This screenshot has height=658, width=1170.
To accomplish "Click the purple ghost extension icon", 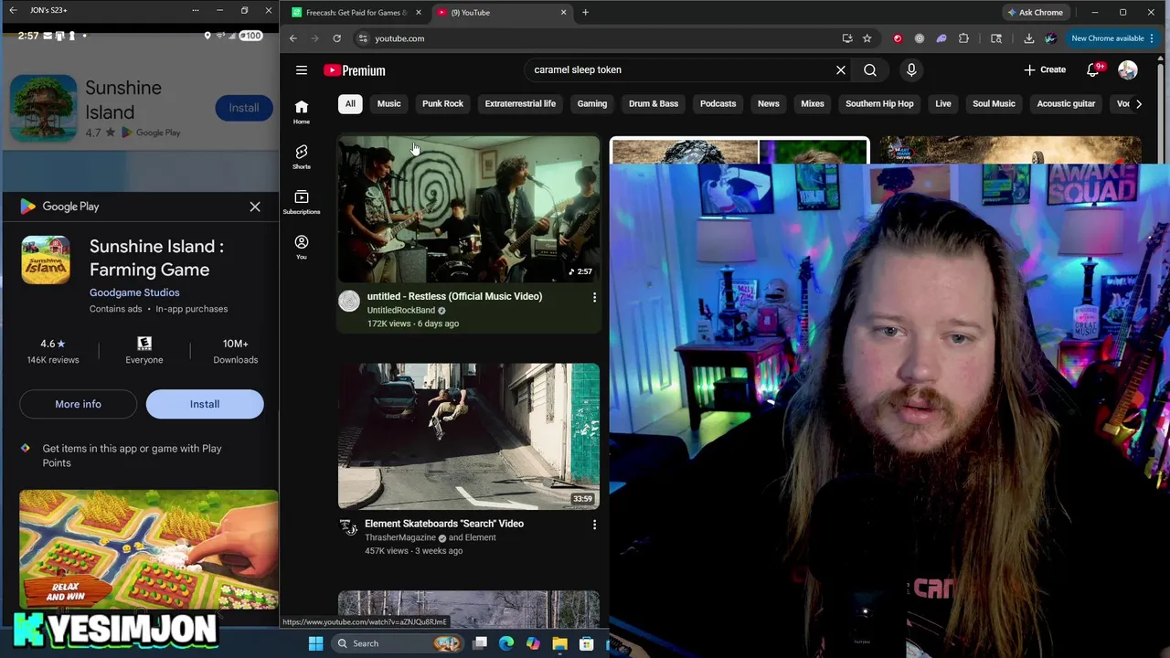I will point(941,38).
